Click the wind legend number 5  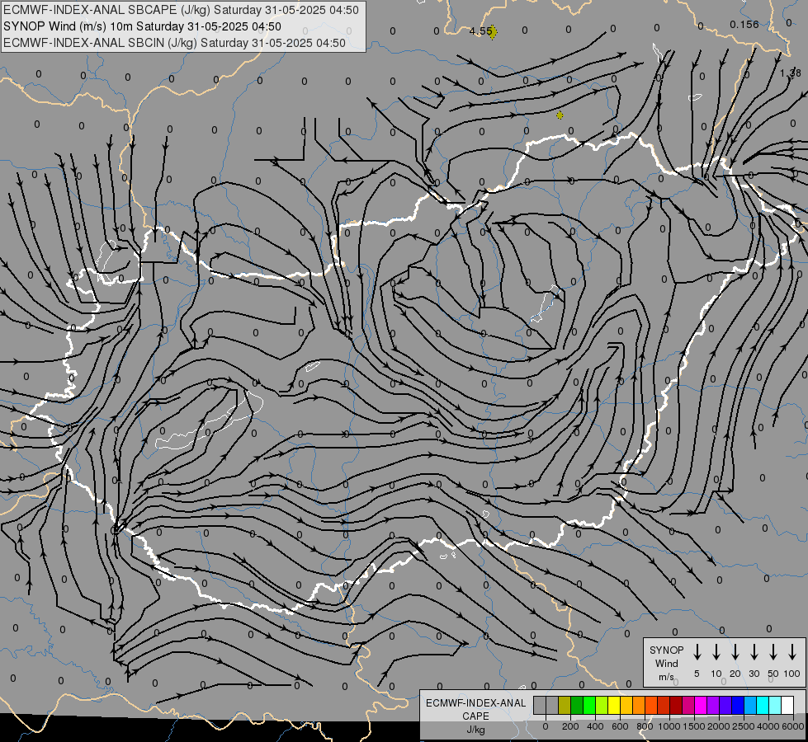(697, 674)
